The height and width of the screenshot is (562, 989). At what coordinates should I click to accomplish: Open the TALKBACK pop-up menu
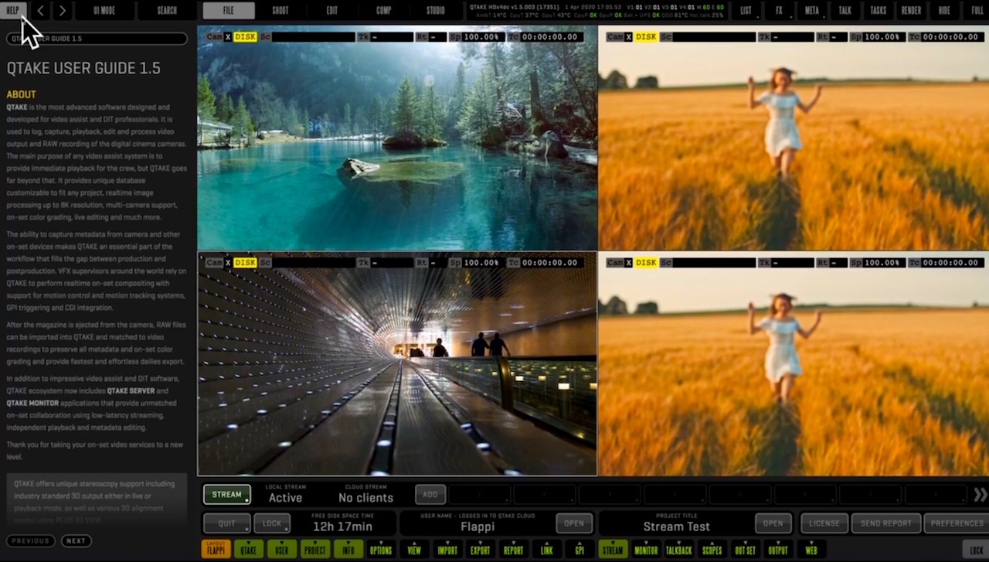click(679, 550)
